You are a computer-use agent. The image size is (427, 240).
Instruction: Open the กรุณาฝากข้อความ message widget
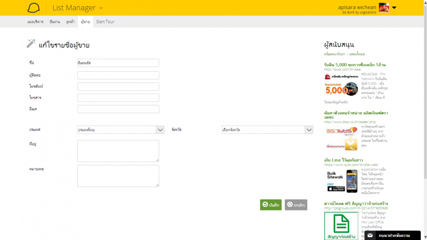point(393,235)
